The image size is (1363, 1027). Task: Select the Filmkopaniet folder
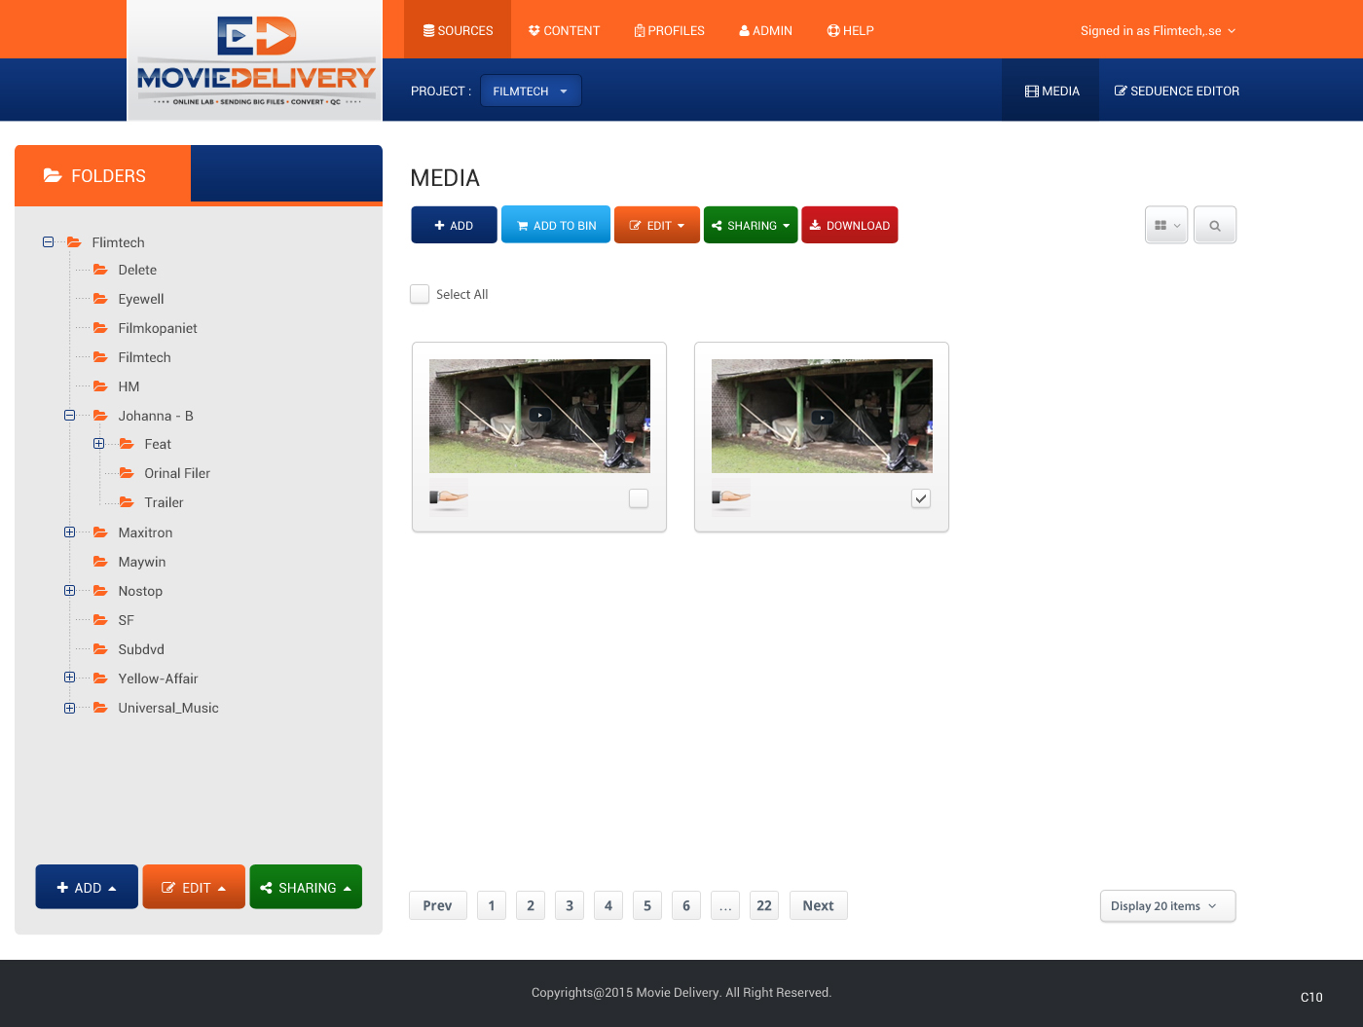tap(158, 328)
